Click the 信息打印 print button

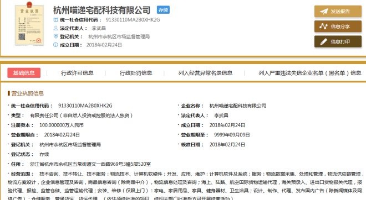point(338,41)
